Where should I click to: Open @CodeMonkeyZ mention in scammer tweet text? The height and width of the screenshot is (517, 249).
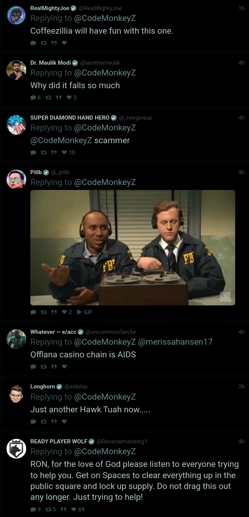(x=61, y=141)
